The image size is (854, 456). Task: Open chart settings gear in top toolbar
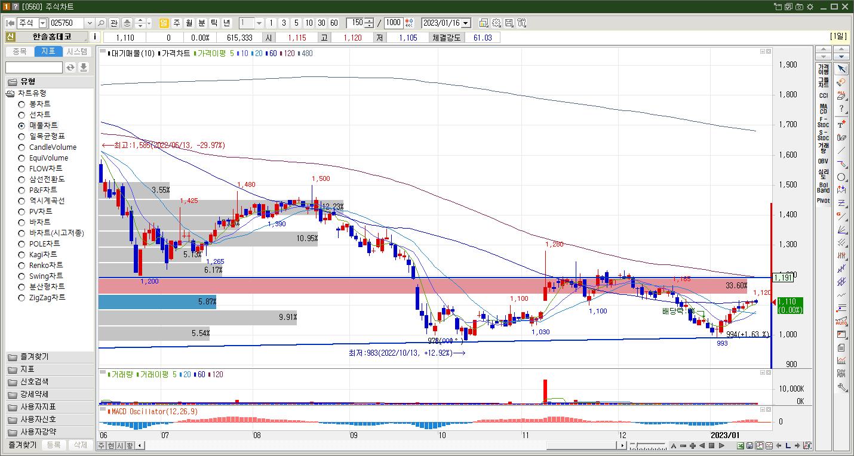coord(496,23)
